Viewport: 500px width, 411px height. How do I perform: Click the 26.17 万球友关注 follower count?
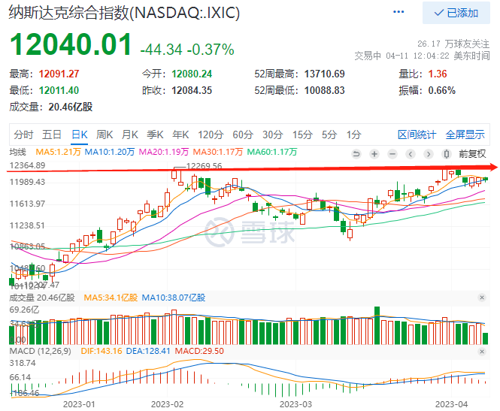(x=453, y=44)
